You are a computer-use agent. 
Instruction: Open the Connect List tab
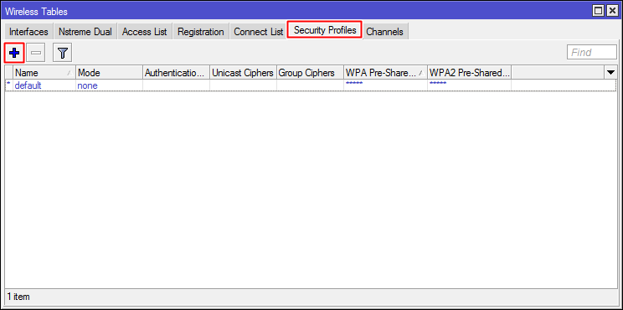tap(258, 32)
